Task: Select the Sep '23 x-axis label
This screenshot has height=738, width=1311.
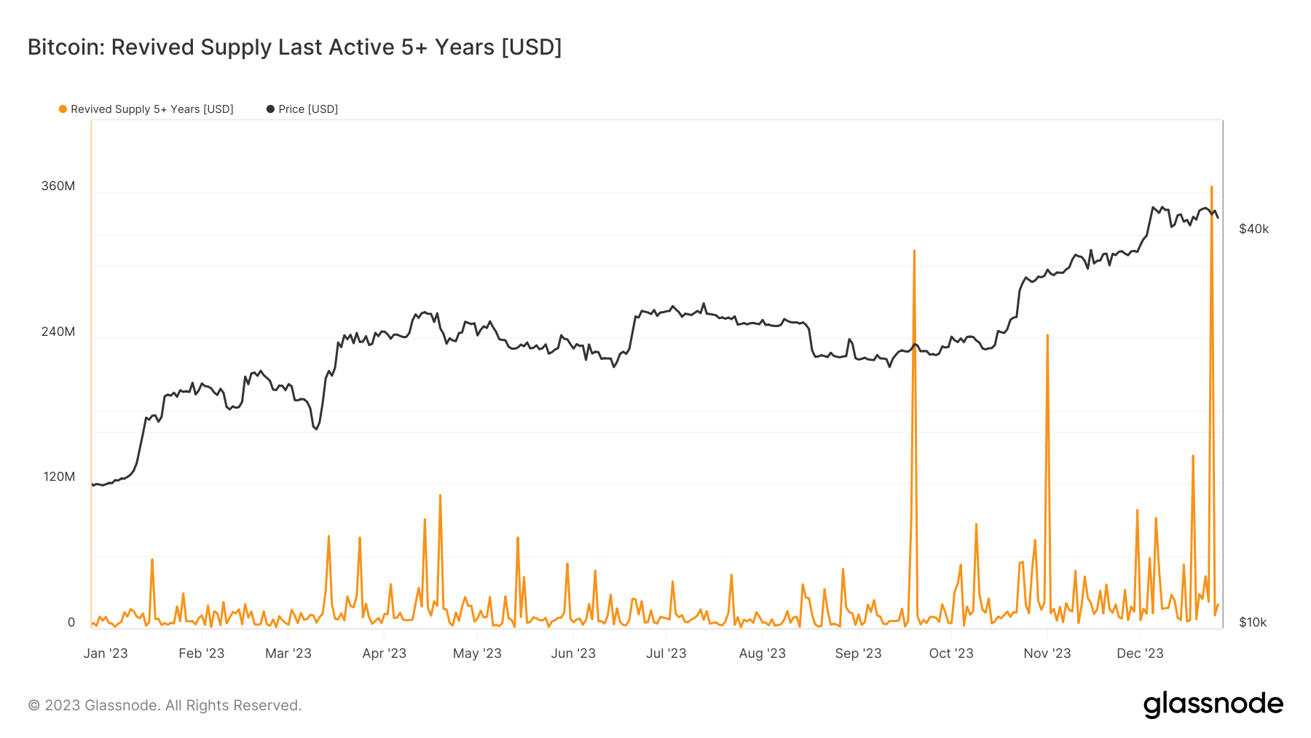Action: point(858,653)
